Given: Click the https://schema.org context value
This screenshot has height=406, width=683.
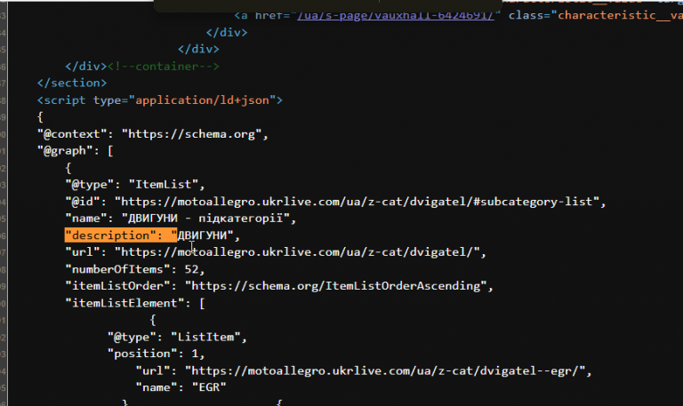Looking at the screenshot, I should 191,134.
